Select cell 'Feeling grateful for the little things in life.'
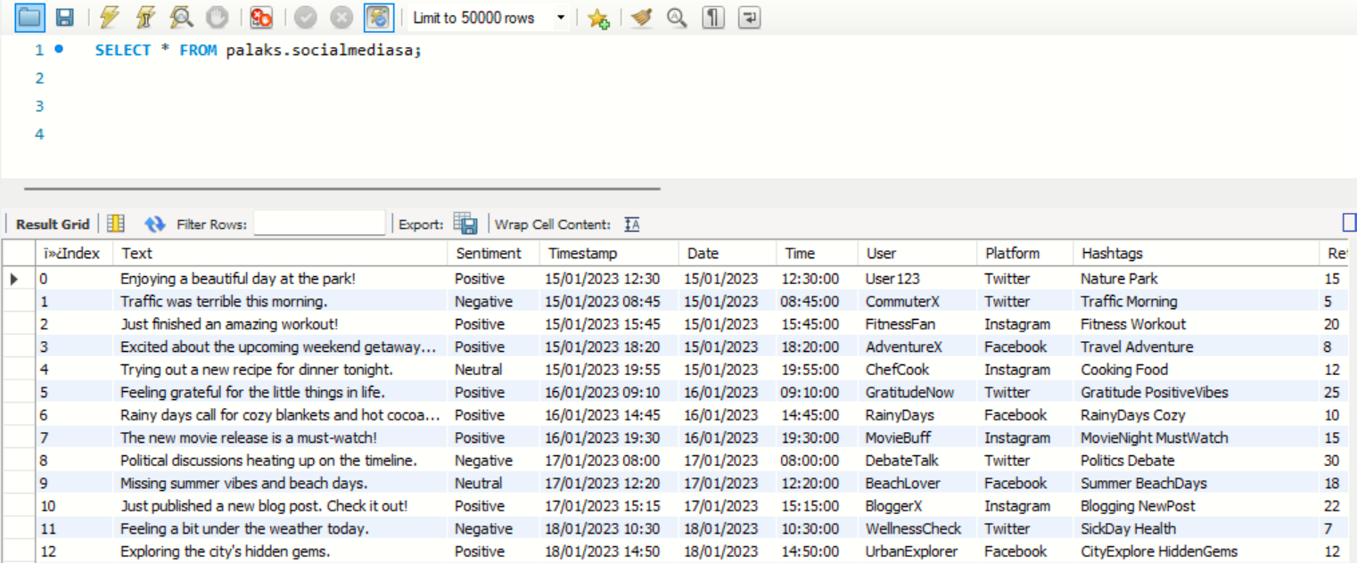Screen dimensions: 1357x563 point(280,393)
